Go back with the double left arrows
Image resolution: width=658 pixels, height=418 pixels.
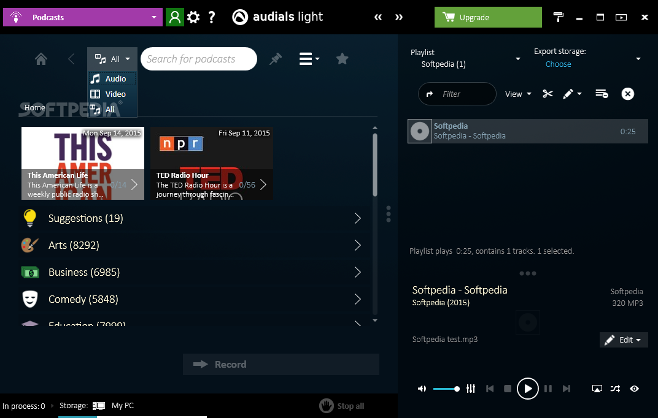(x=378, y=17)
